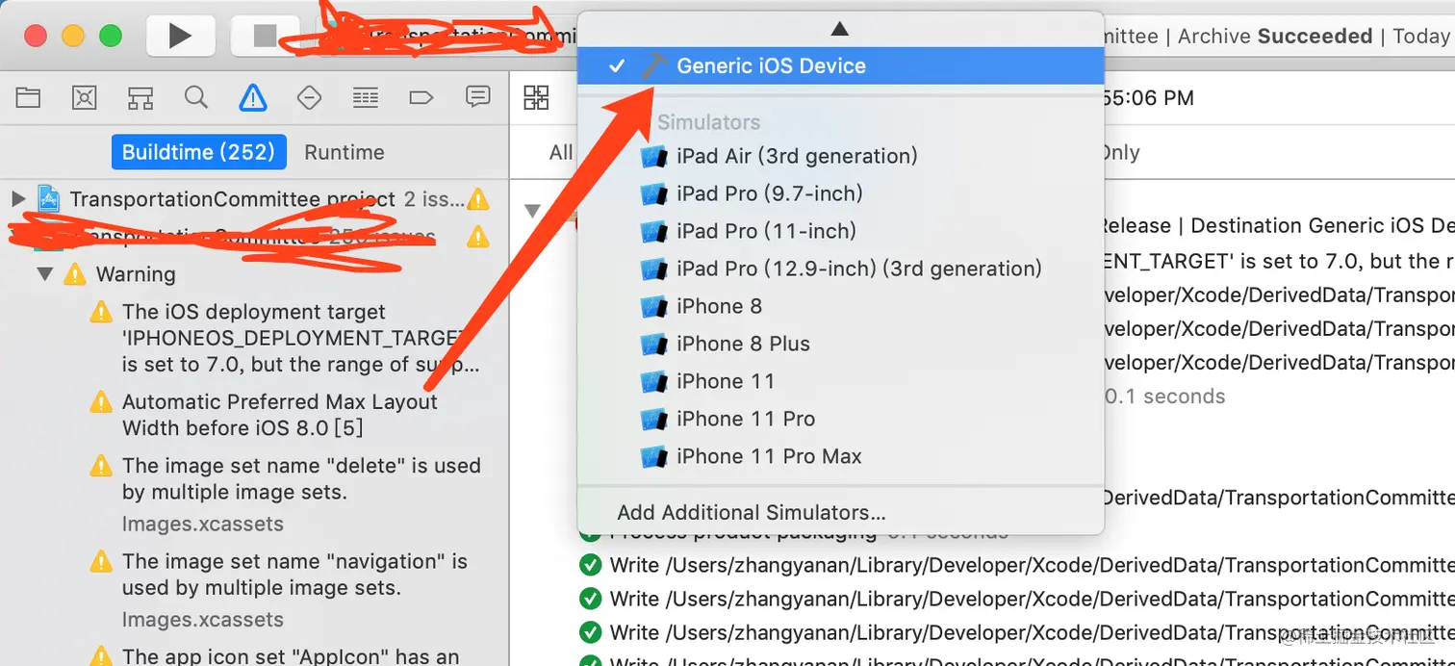
Task: Choose iPad Pro (11-inch) simulator
Action: pyautogui.click(x=840, y=231)
